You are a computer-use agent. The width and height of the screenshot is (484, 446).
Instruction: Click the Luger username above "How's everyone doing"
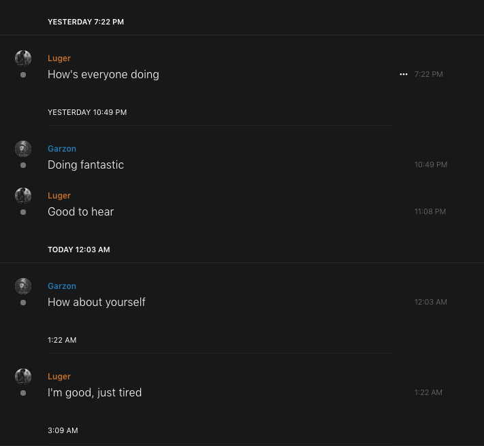point(59,58)
